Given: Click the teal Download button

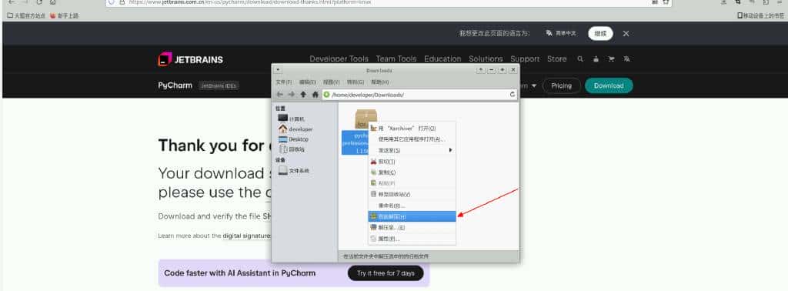Looking at the screenshot, I should point(609,86).
